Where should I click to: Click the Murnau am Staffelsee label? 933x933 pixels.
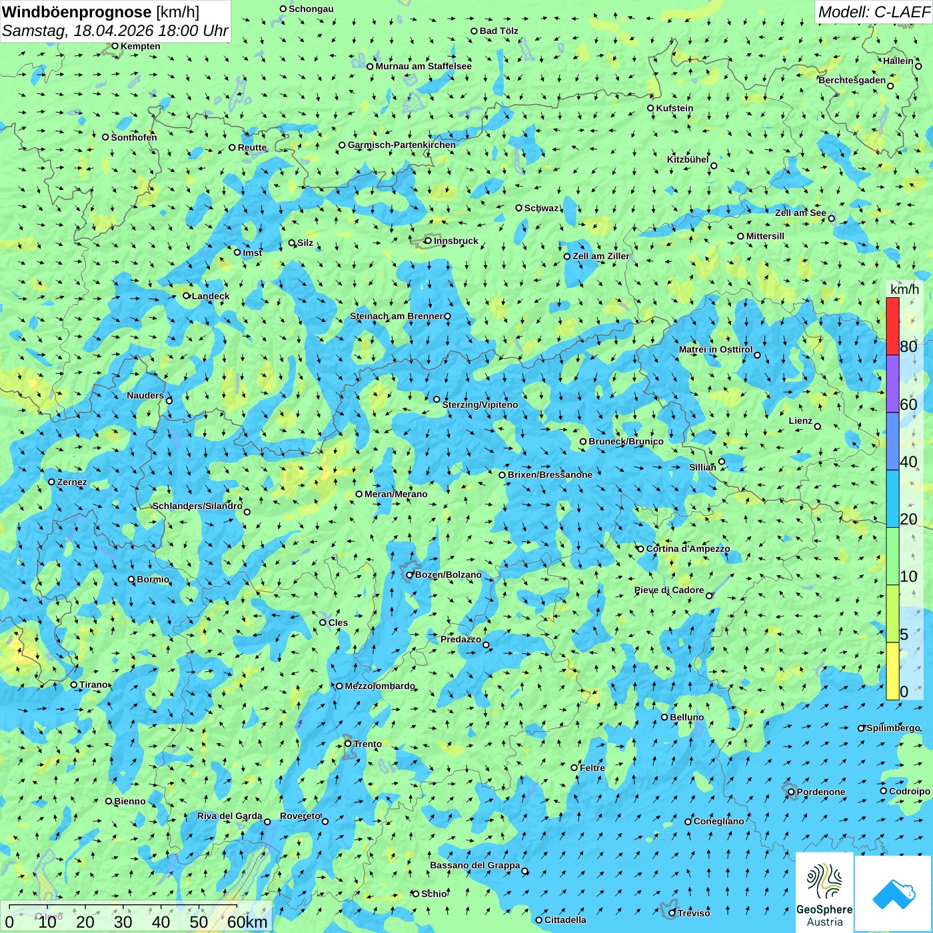point(423,66)
